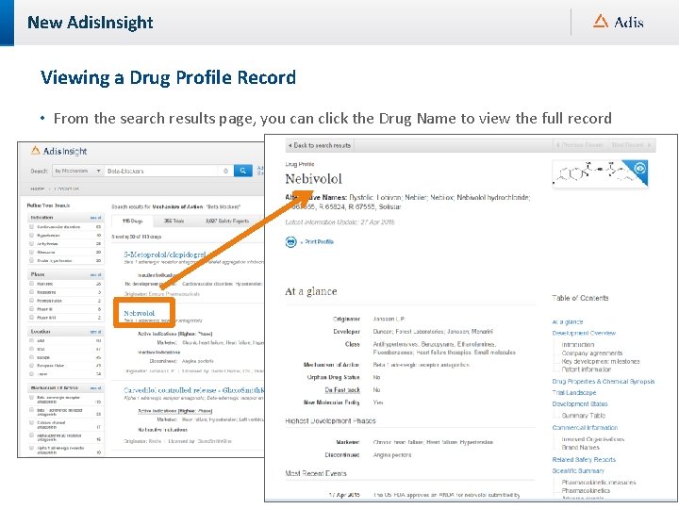
Task: Open 'Development Overview' in Table of Contents
Action: 584,333
